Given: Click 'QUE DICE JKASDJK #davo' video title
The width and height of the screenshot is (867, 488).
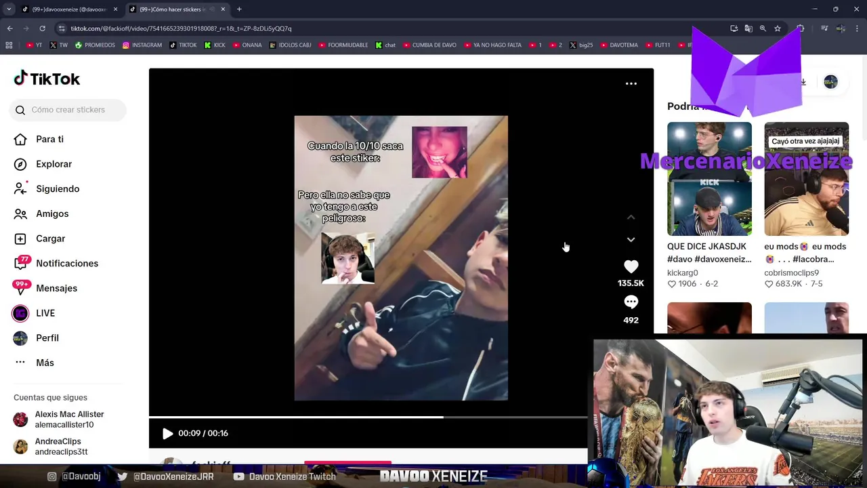Looking at the screenshot, I should [709, 253].
